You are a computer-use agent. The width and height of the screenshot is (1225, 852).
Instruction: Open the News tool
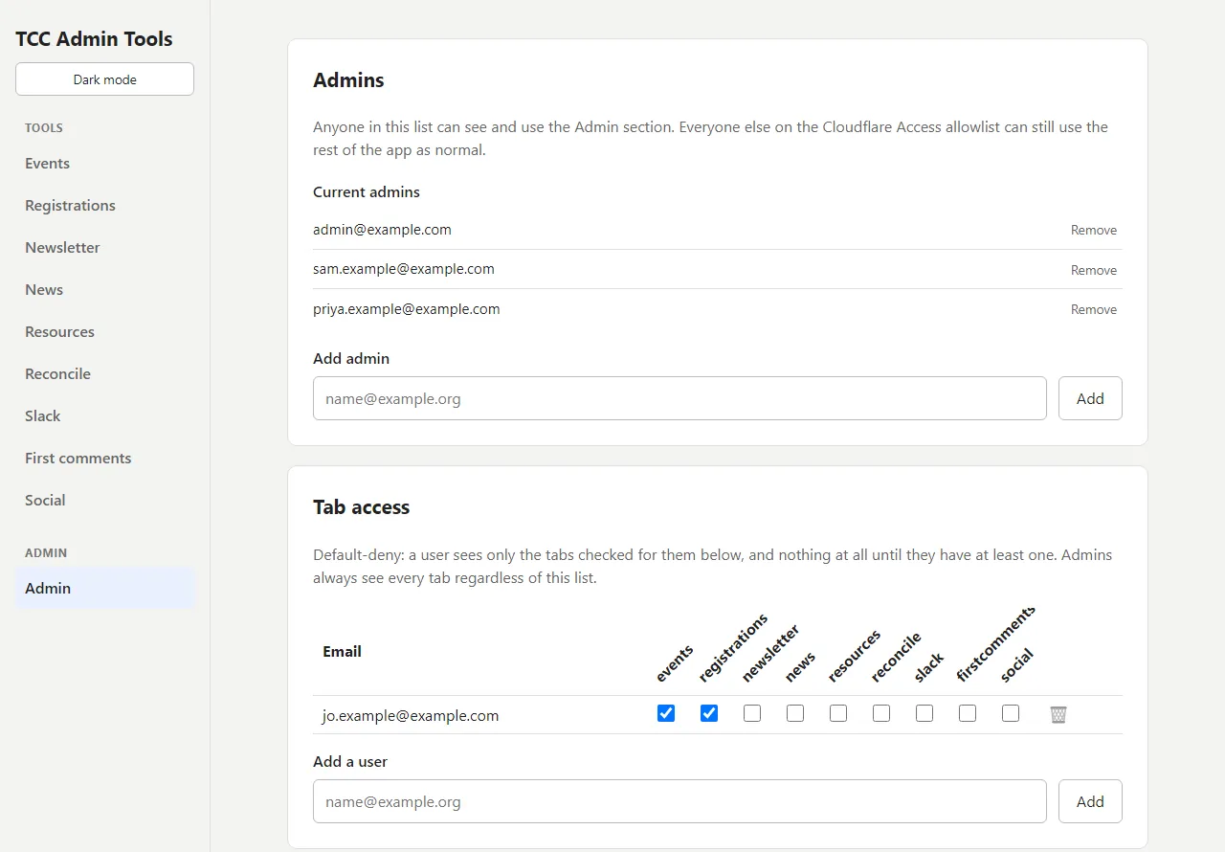pos(104,290)
